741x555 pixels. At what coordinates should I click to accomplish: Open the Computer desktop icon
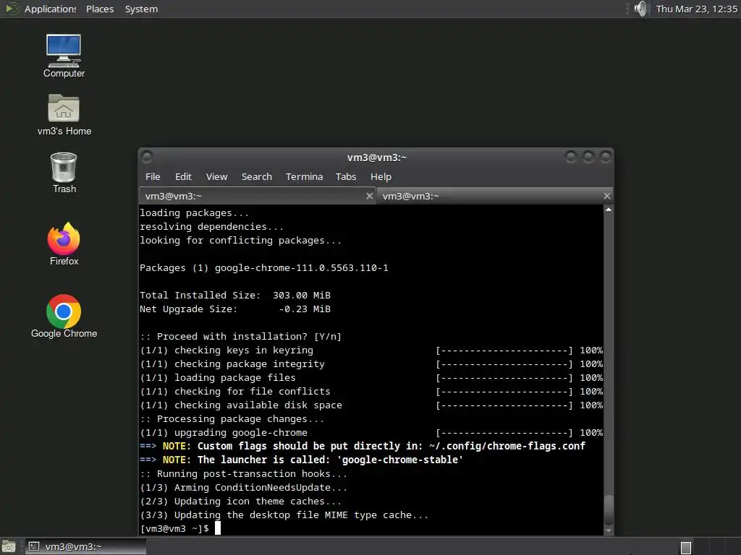(x=64, y=56)
